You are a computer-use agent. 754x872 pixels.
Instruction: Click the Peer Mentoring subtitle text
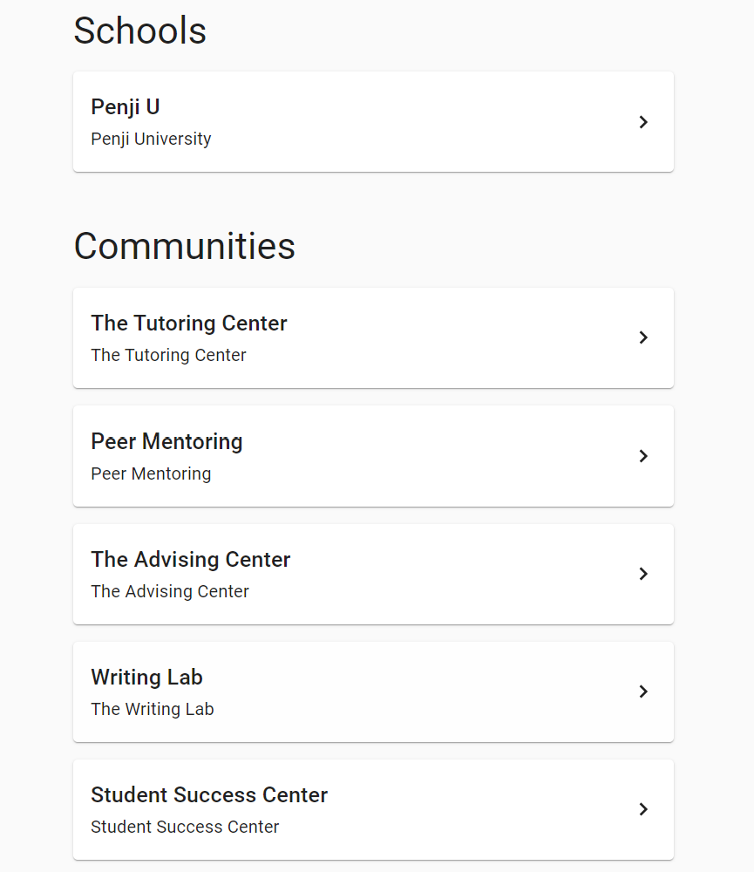(x=151, y=473)
